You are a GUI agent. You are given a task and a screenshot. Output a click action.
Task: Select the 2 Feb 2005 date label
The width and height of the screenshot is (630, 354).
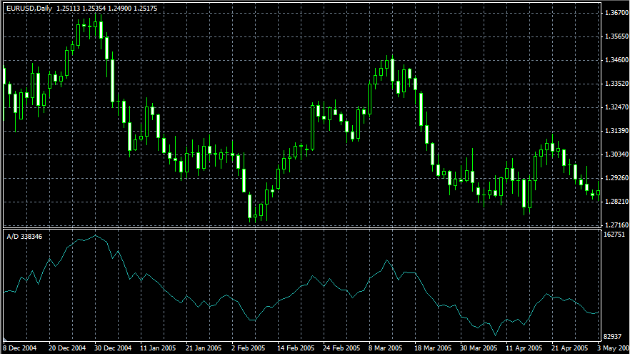click(x=249, y=348)
